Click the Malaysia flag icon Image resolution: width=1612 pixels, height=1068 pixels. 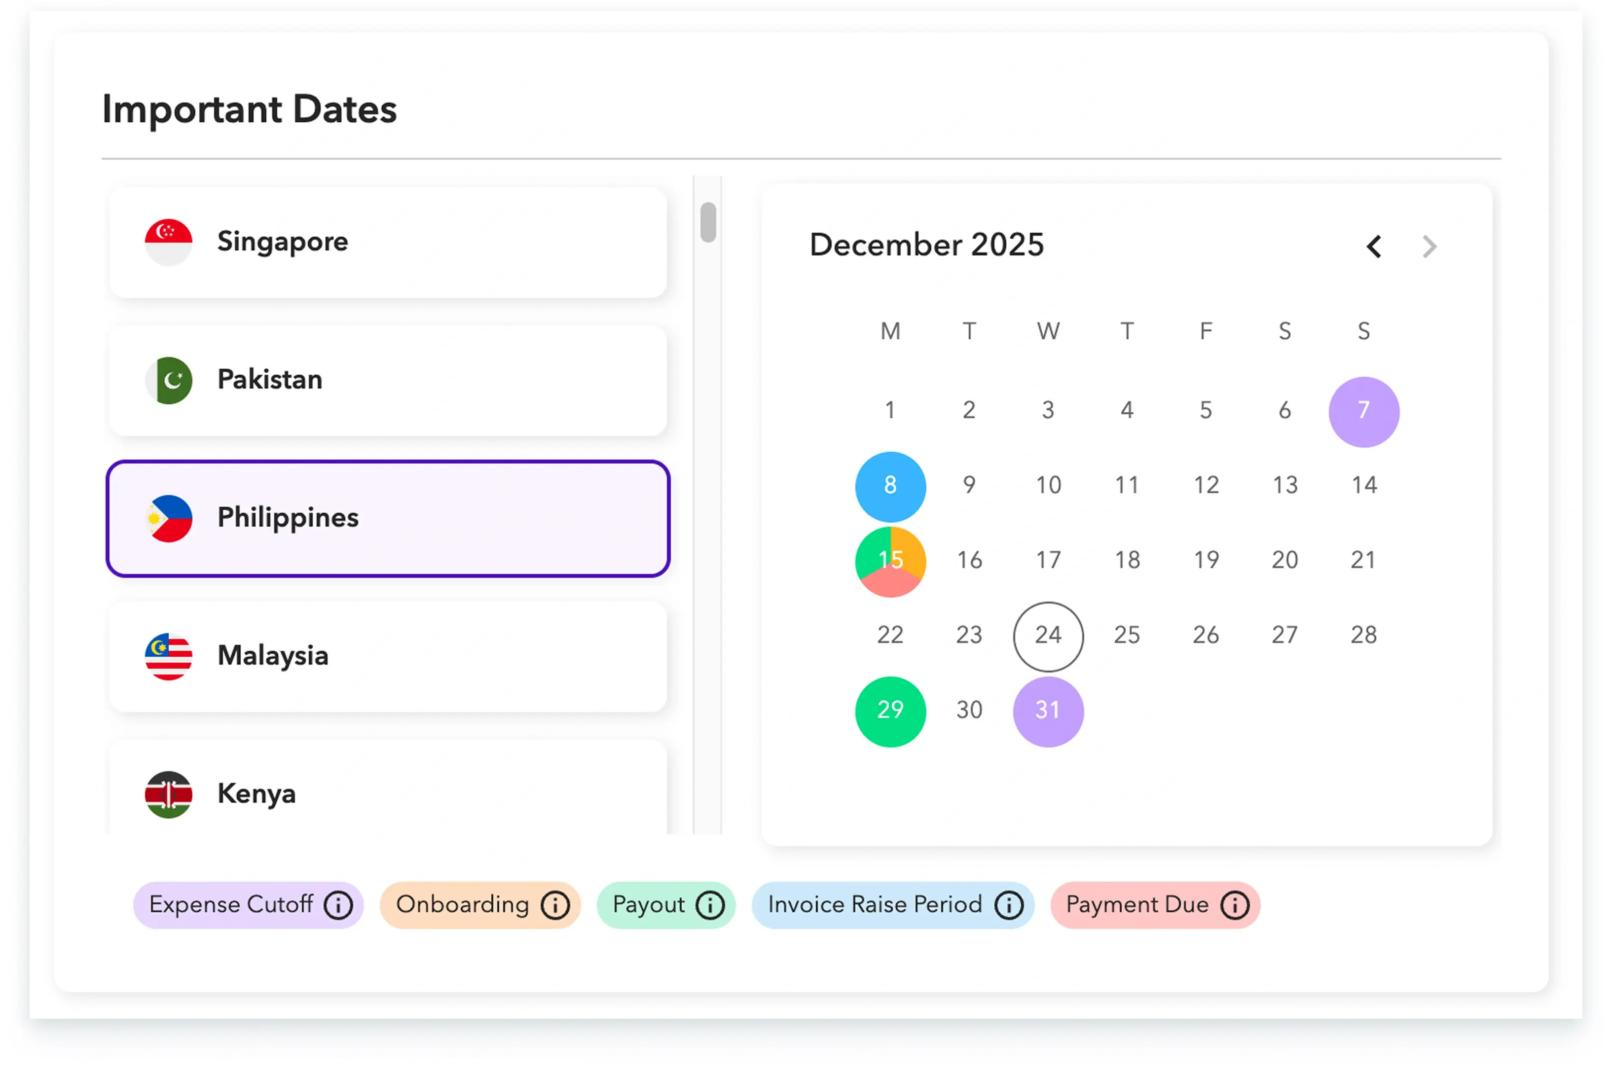click(x=168, y=656)
